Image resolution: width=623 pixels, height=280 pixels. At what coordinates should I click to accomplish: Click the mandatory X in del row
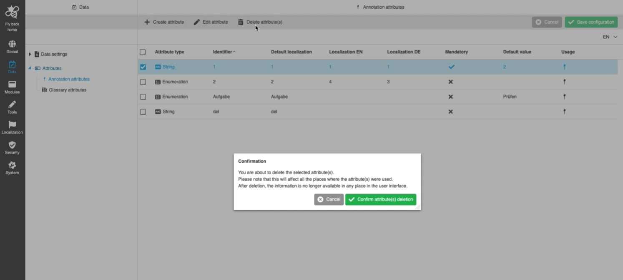pos(450,112)
